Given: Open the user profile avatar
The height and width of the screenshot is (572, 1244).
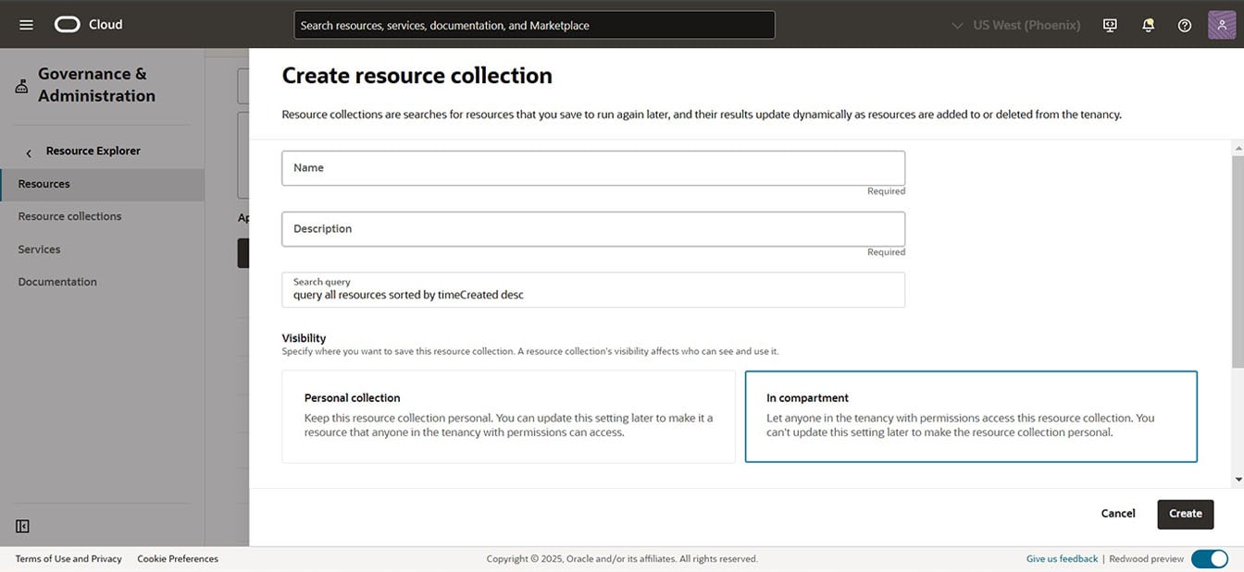Looking at the screenshot, I should [1220, 24].
